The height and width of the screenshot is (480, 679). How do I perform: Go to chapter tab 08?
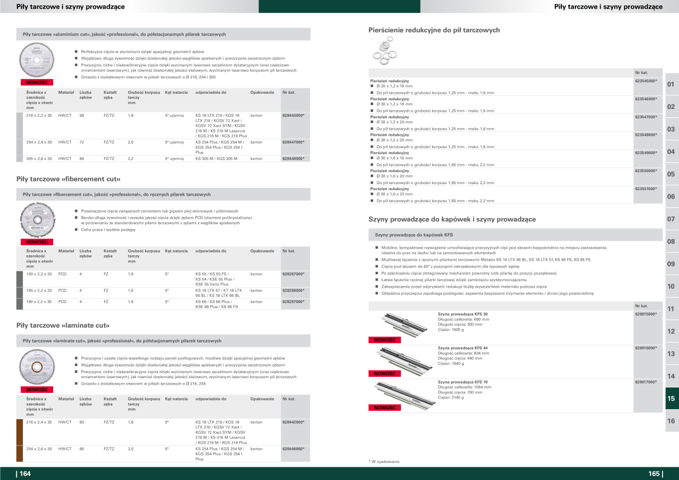pyautogui.click(x=671, y=242)
